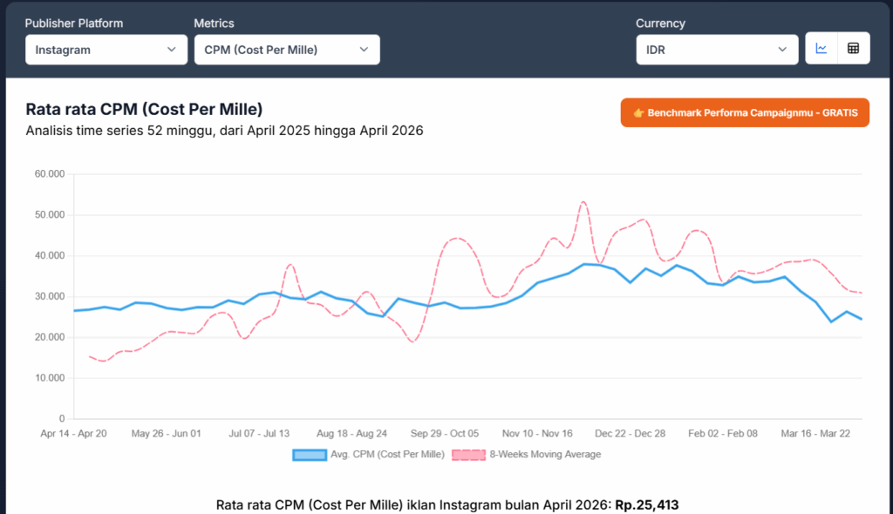Select the Sep 29 - Oct 05 axis label

[444, 433]
